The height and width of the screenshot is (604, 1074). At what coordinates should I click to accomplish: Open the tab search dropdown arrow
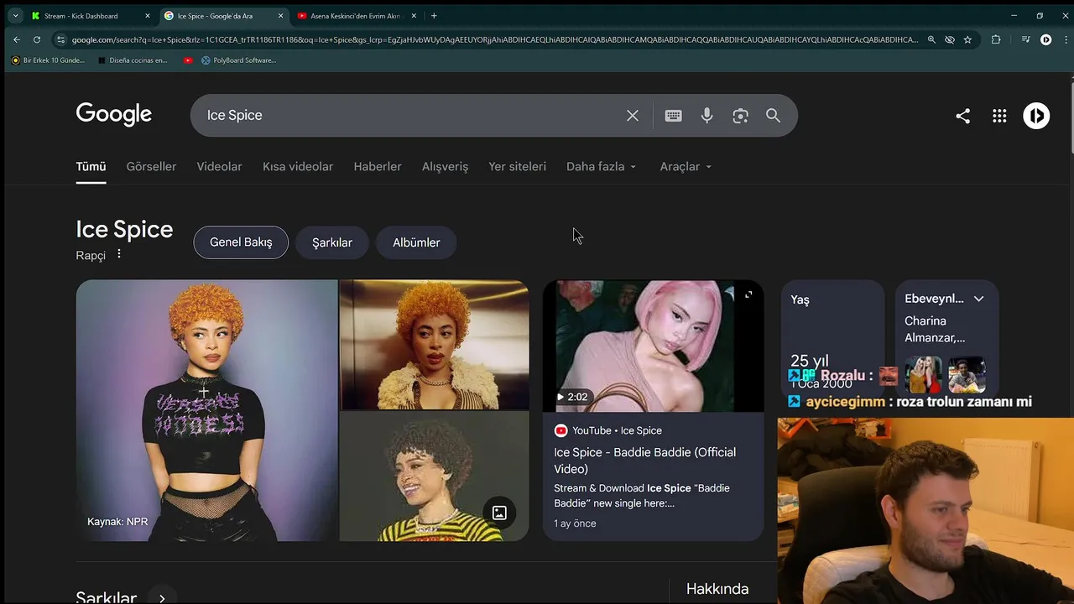[15, 16]
